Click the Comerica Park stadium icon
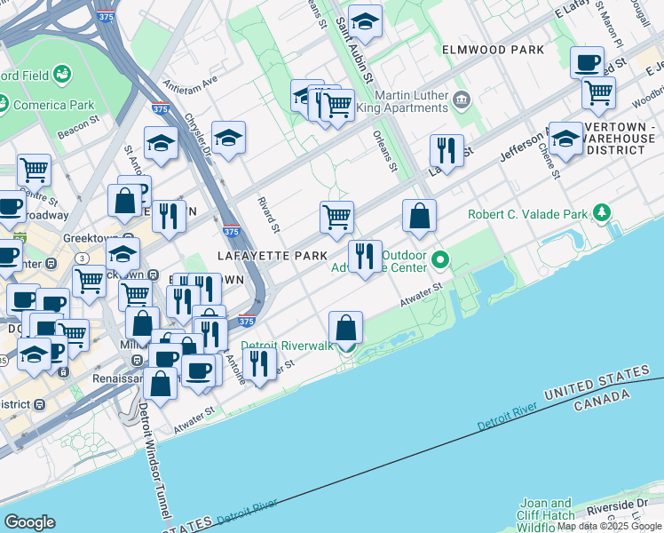This screenshot has width=664, height=533. click(4, 105)
